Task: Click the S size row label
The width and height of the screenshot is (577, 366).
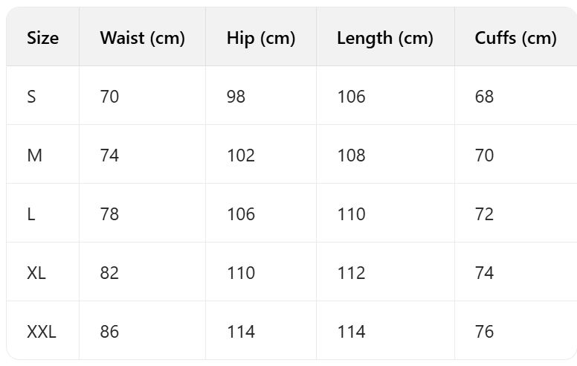Action: [31, 97]
